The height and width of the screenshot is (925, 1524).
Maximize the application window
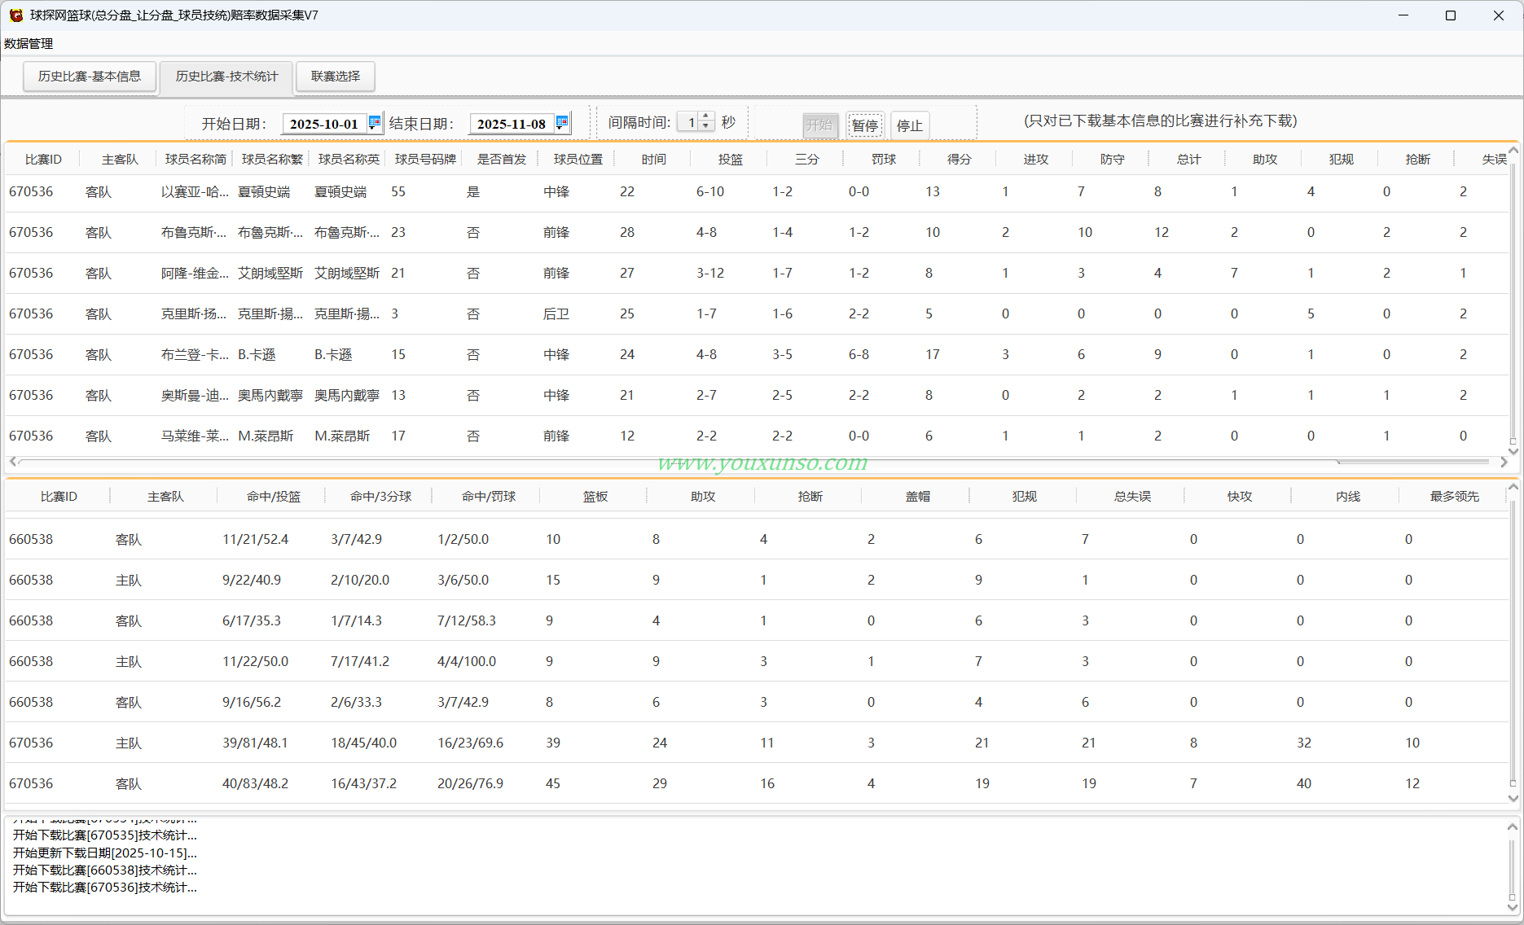[1451, 15]
